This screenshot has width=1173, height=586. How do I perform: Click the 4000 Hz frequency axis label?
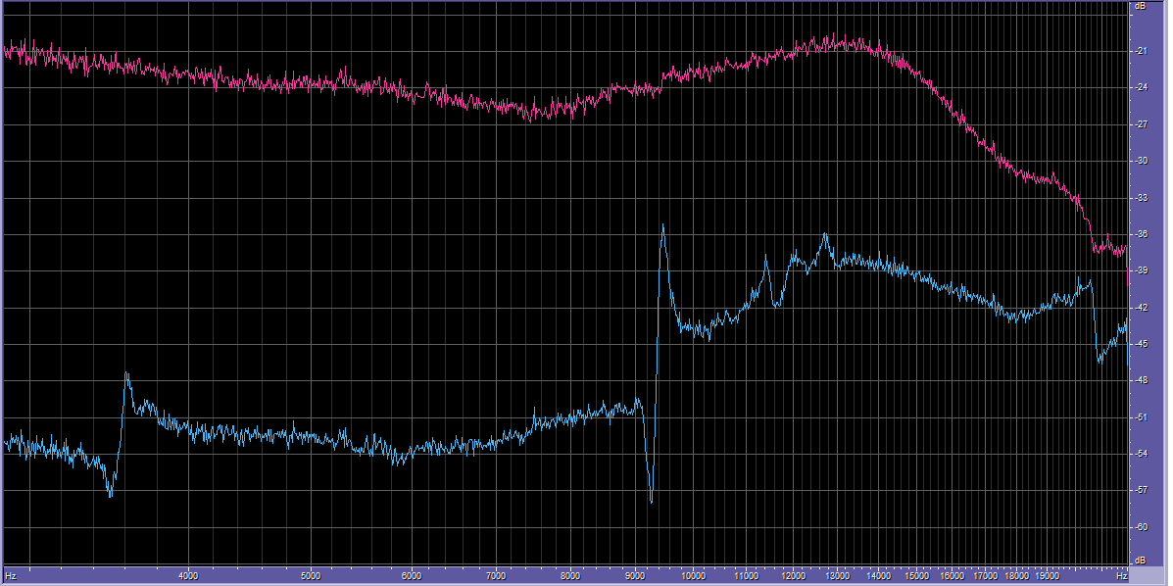188,575
